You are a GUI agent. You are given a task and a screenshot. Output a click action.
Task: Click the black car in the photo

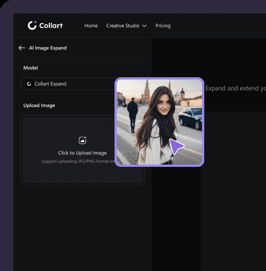pos(190,118)
